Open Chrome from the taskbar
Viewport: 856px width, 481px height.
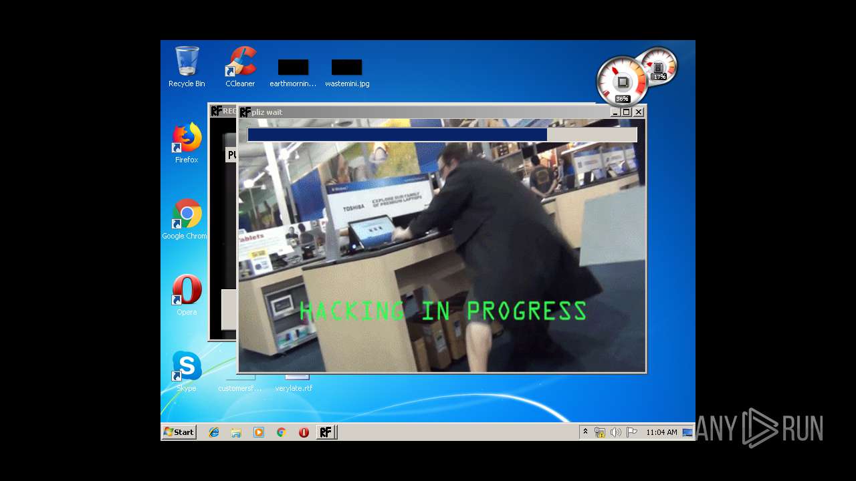(x=282, y=432)
